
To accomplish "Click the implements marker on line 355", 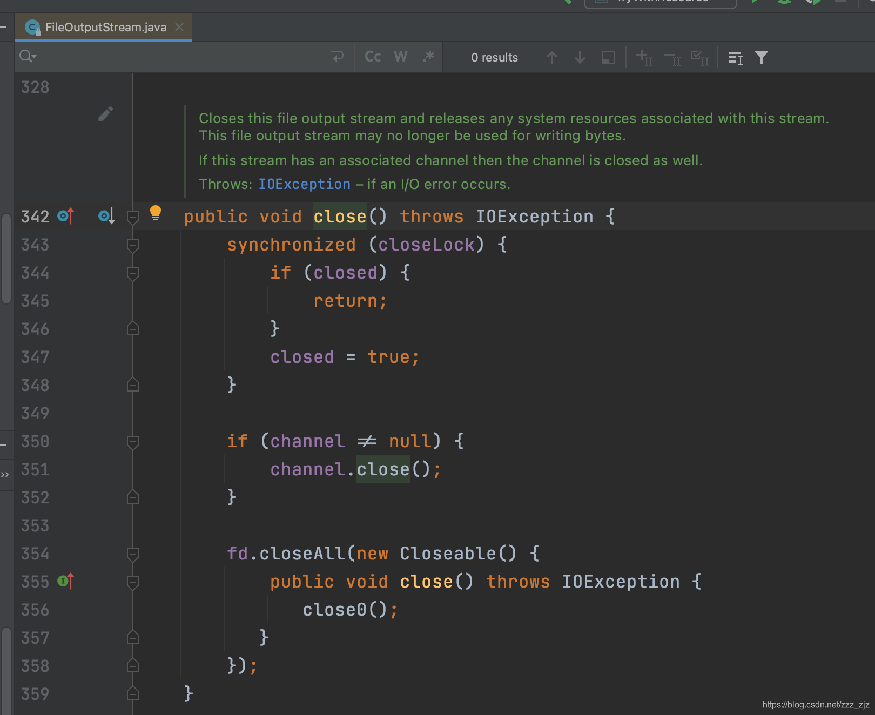I will point(65,582).
